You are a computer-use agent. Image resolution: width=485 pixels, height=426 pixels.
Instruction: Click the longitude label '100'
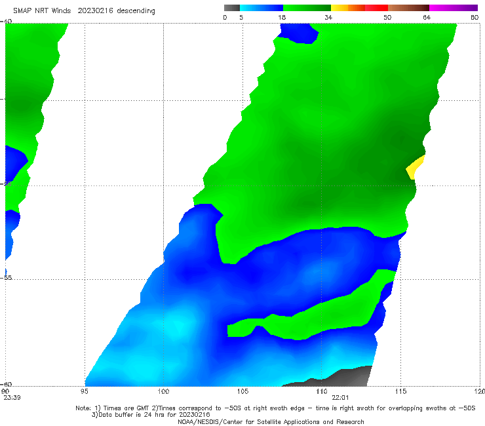163,391
